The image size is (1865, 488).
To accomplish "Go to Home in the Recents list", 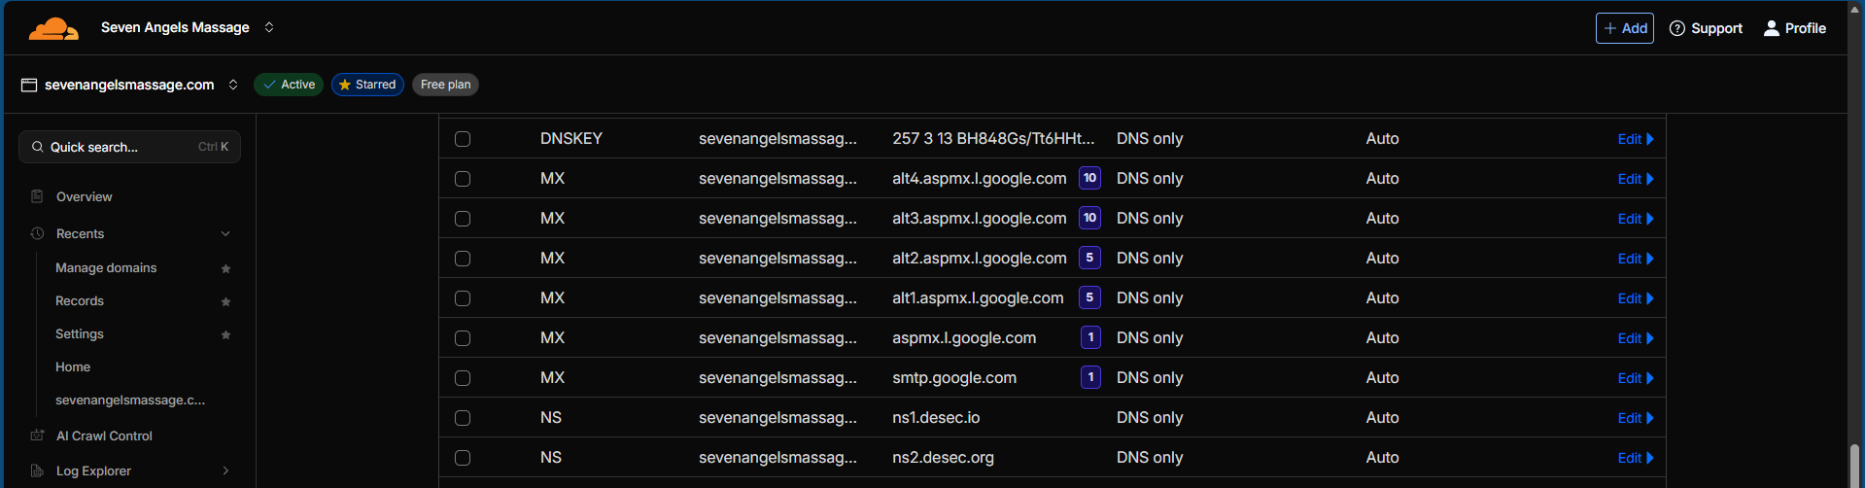I will pos(73,367).
